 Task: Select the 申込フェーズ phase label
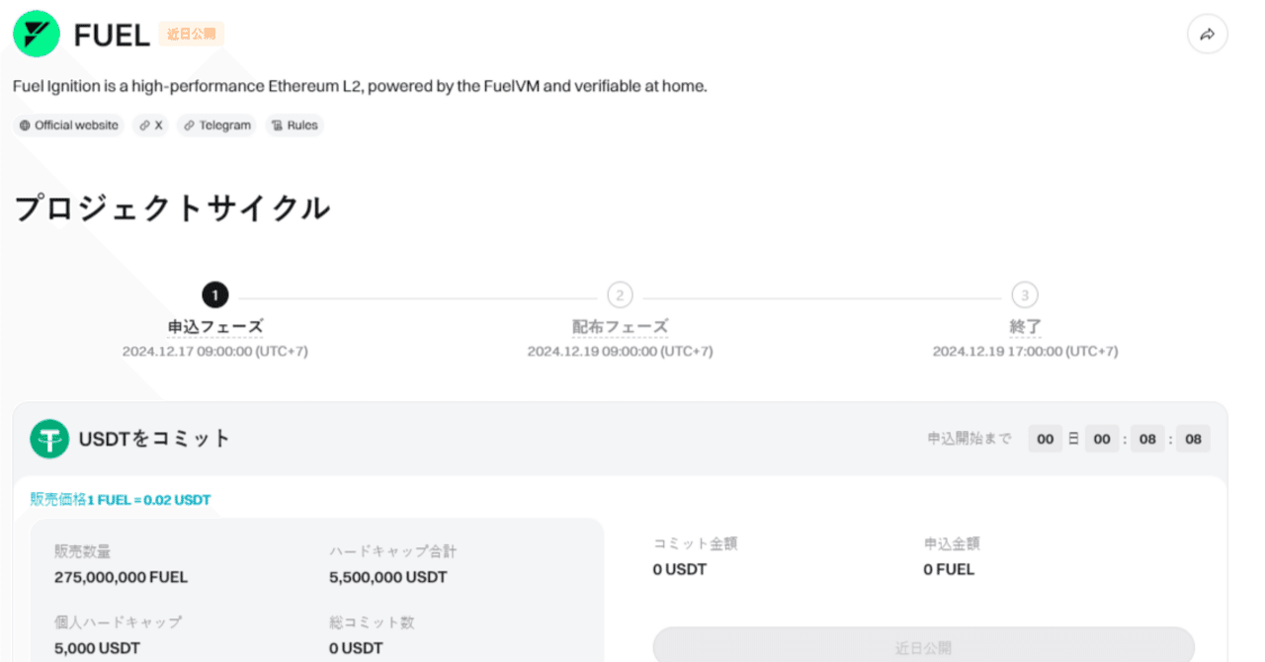pyautogui.click(x=214, y=326)
